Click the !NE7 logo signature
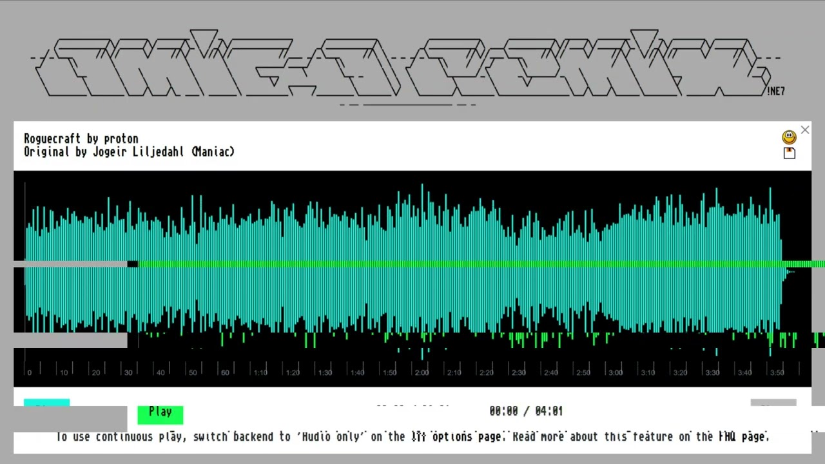The width and height of the screenshot is (825, 464). tap(776, 92)
